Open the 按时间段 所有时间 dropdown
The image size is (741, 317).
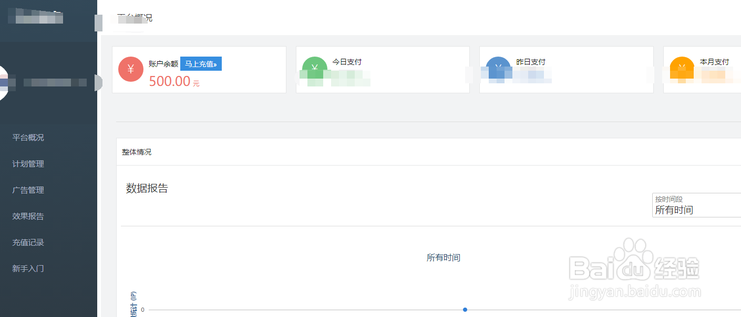click(696, 205)
